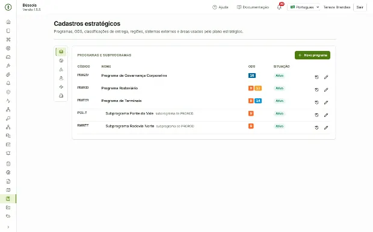Click the highlighted green sidebar icon
Image resolution: width=373 pixels, height=232 pixels.
point(8,198)
